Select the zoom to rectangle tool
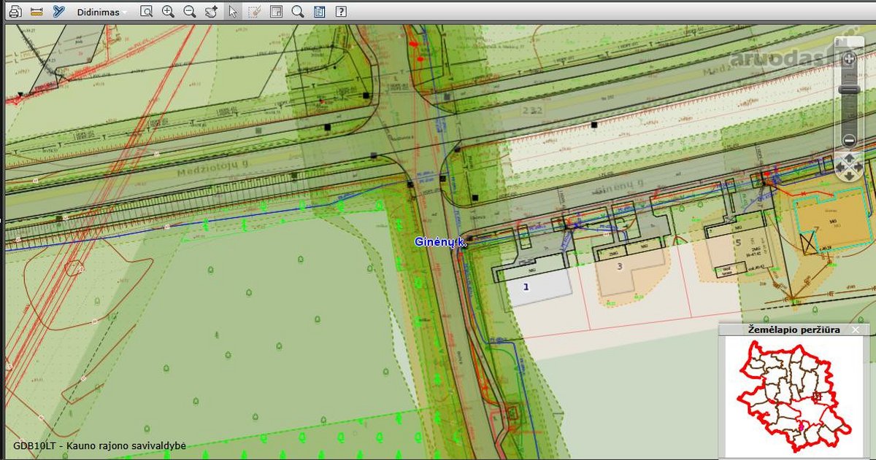 [147, 12]
